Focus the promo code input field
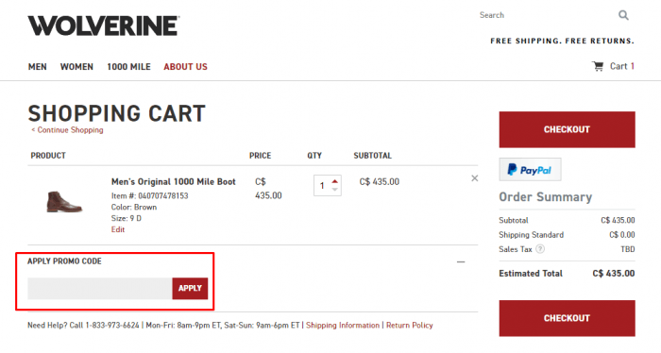The image size is (661, 353). 100,288
